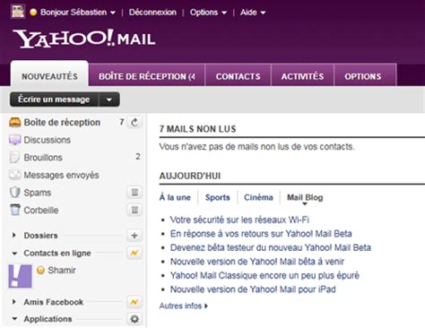This screenshot has height=328, width=425.
Task: Click the yellow online status dot beside Bonjour Sébastien
Action: [33, 13]
